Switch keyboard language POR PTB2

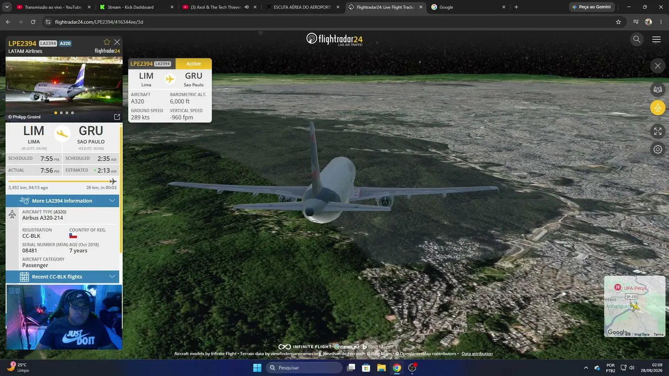(x=610, y=368)
